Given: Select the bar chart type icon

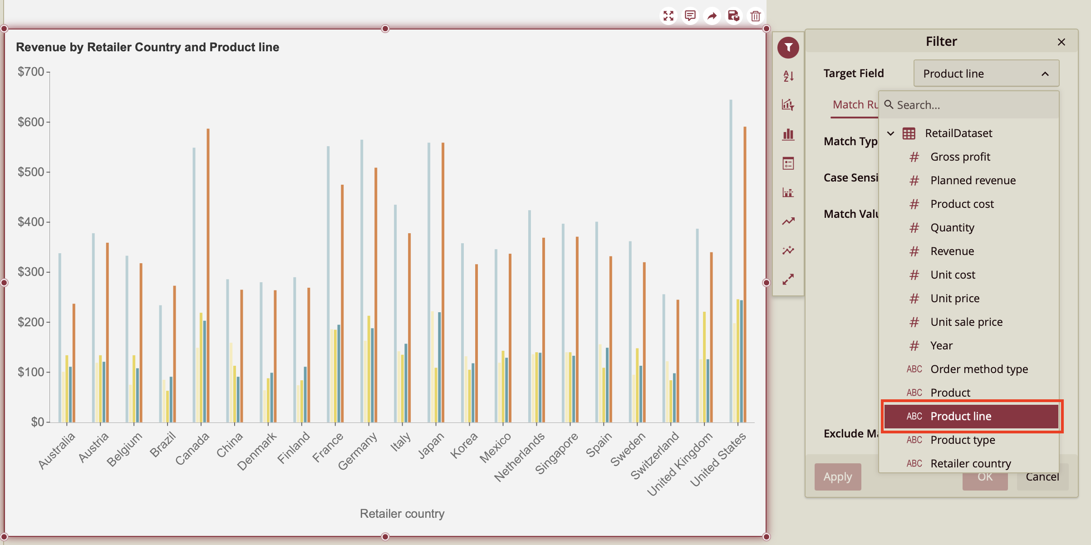Looking at the screenshot, I should [x=788, y=134].
